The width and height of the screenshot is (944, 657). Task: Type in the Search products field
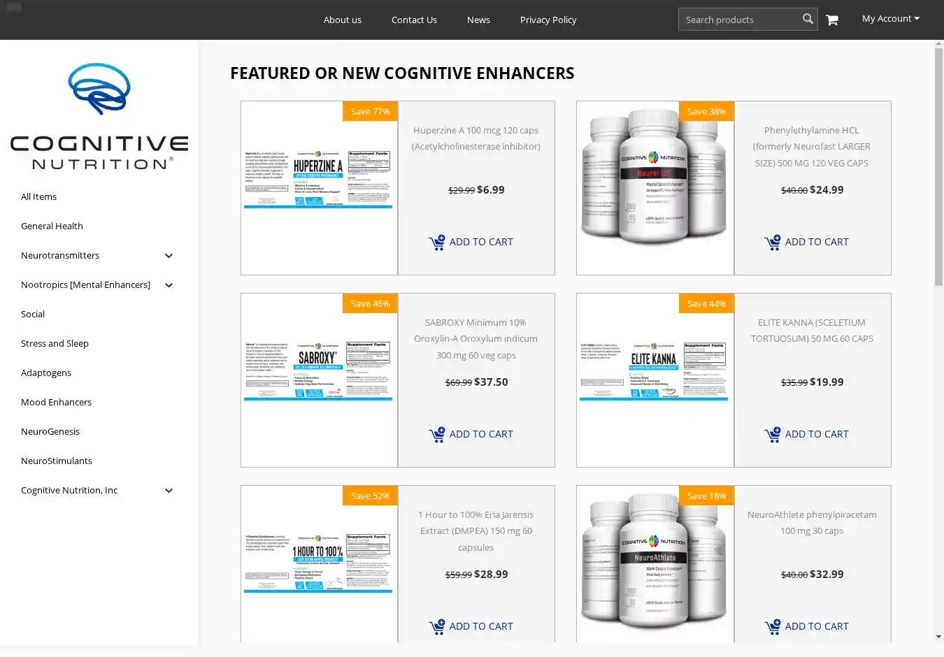(740, 20)
